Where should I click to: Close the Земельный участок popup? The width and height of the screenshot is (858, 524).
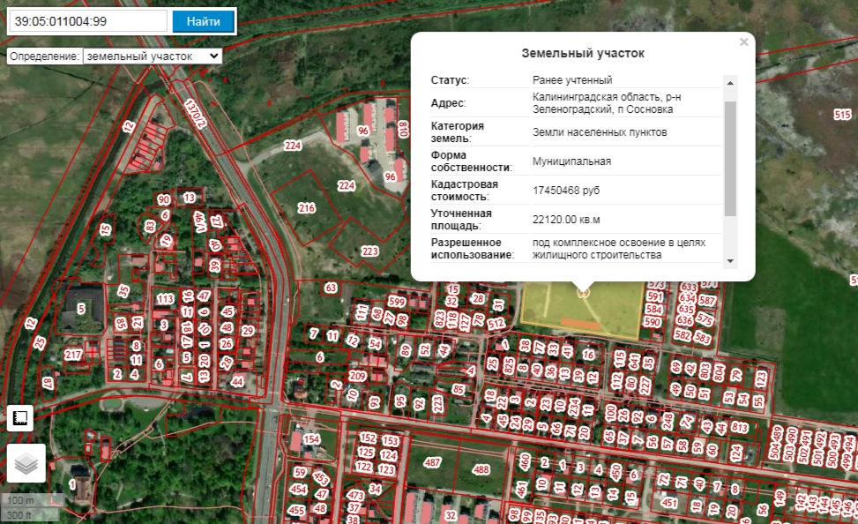coord(743,42)
